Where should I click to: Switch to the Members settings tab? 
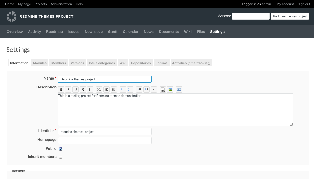(59, 63)
